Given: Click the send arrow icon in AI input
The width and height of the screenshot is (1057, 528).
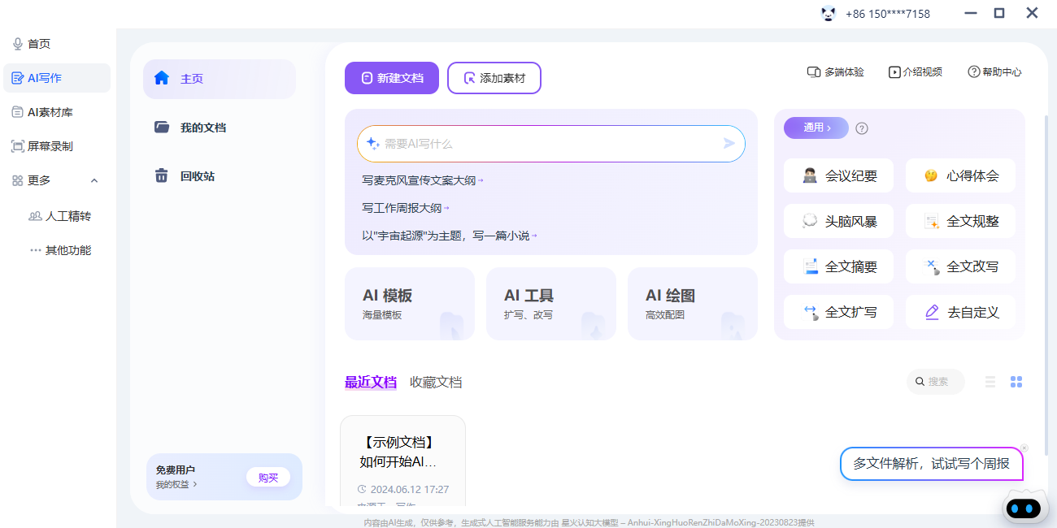Looking at the screenshot, I should click(x=729, y=144).
